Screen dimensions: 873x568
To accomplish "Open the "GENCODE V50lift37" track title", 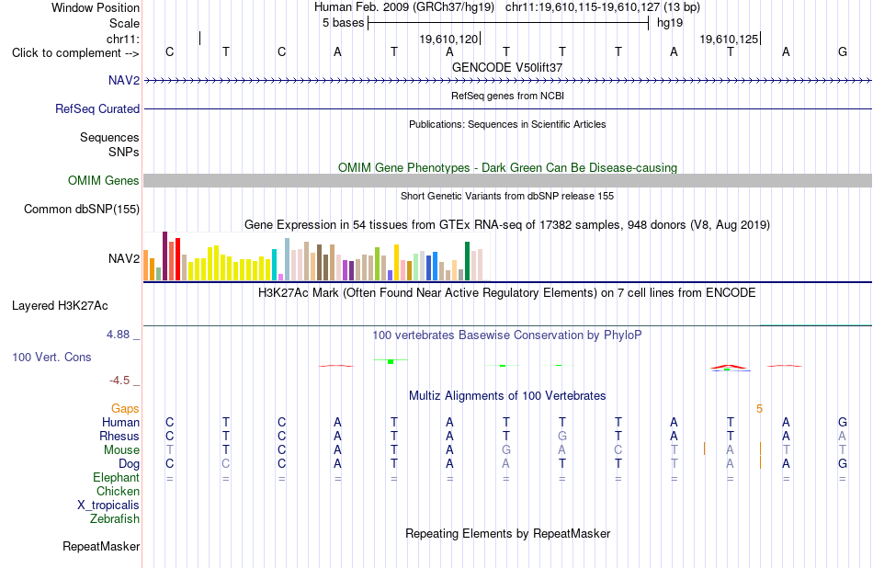I will (x=507, y=67).
